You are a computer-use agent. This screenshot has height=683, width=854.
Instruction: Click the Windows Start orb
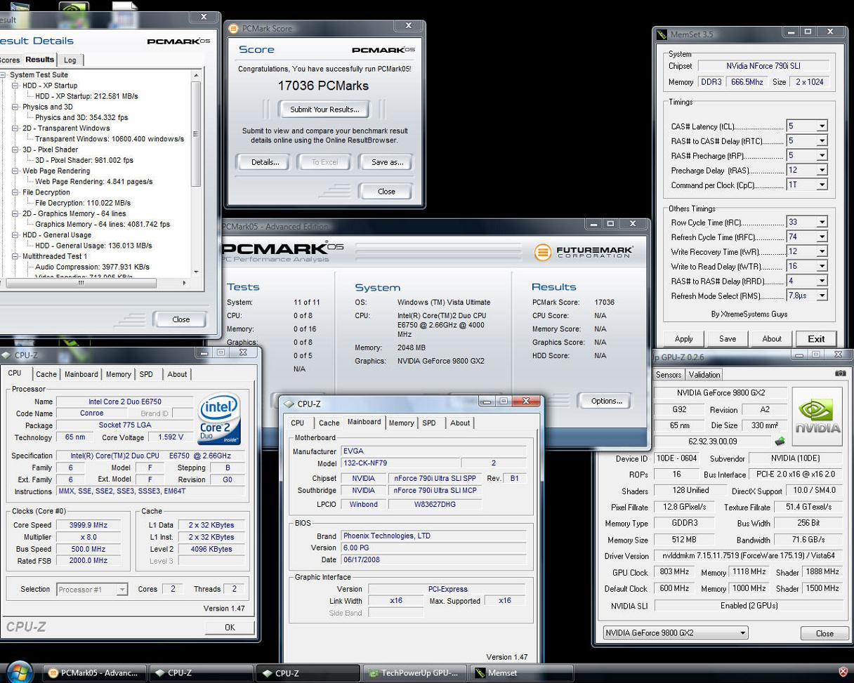18,672
